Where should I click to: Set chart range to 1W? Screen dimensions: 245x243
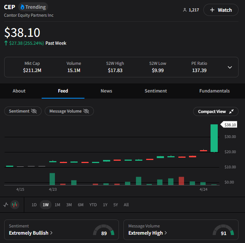(45, 205)
